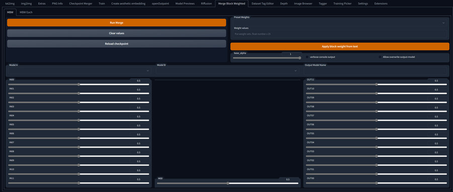Image resolution: width=453 pixels, height=192 pixels.
Task: Open the PNG Info tab
Action: pyautogui.click(x=57, y=4)
